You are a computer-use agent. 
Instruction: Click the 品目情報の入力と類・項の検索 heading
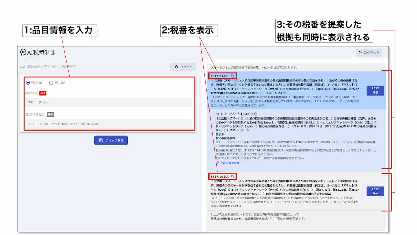(48, 67)
